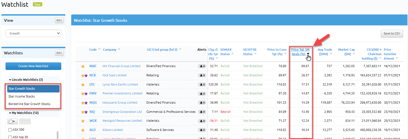408x139 pixels.
Task: Select the Star Growth Stocks watchlist
Action: [x=33, y=89]
